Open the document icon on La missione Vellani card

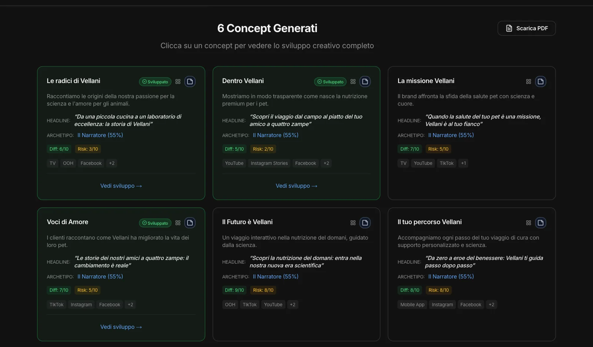click(540, 81)
